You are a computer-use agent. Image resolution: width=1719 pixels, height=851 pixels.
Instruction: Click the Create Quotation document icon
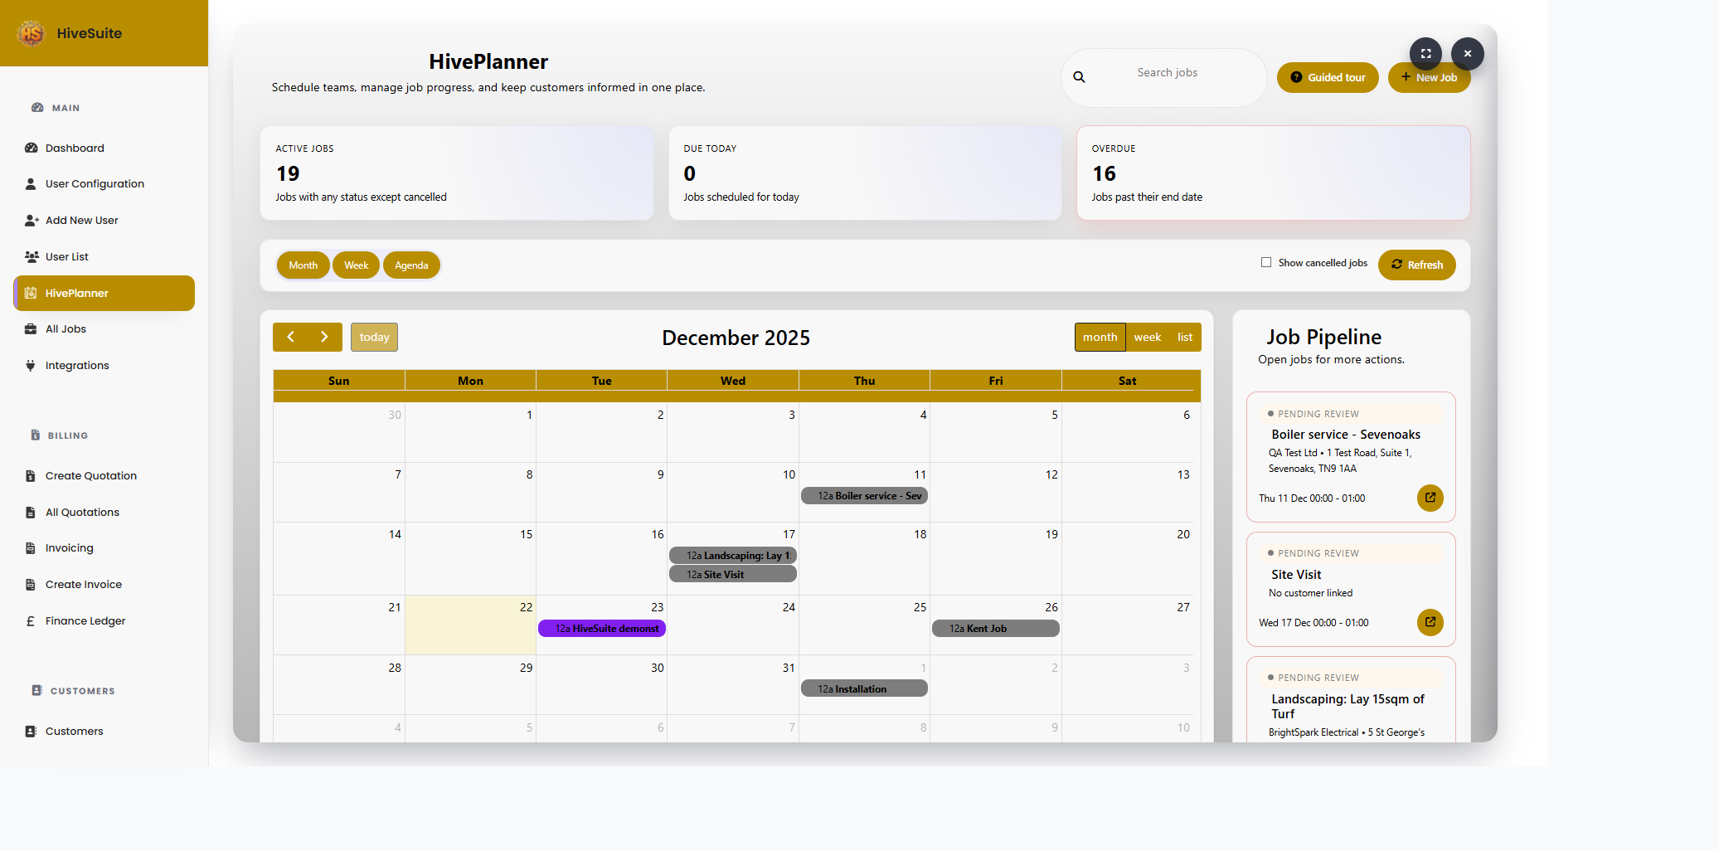[31, 476]
